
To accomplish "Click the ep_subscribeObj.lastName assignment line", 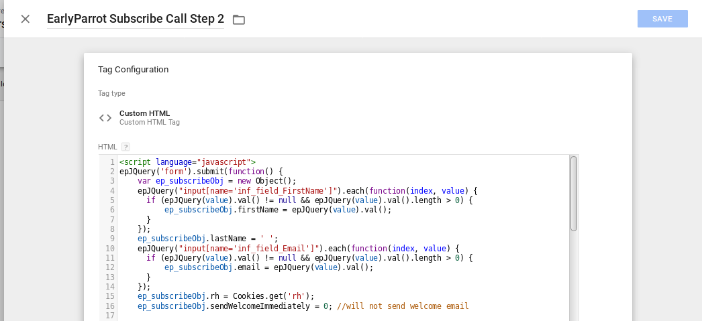I will 208,239.
